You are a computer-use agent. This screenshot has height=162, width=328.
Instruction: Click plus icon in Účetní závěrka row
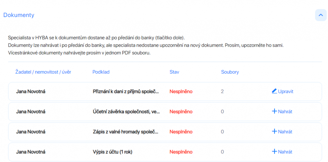(x=274, y=111)
